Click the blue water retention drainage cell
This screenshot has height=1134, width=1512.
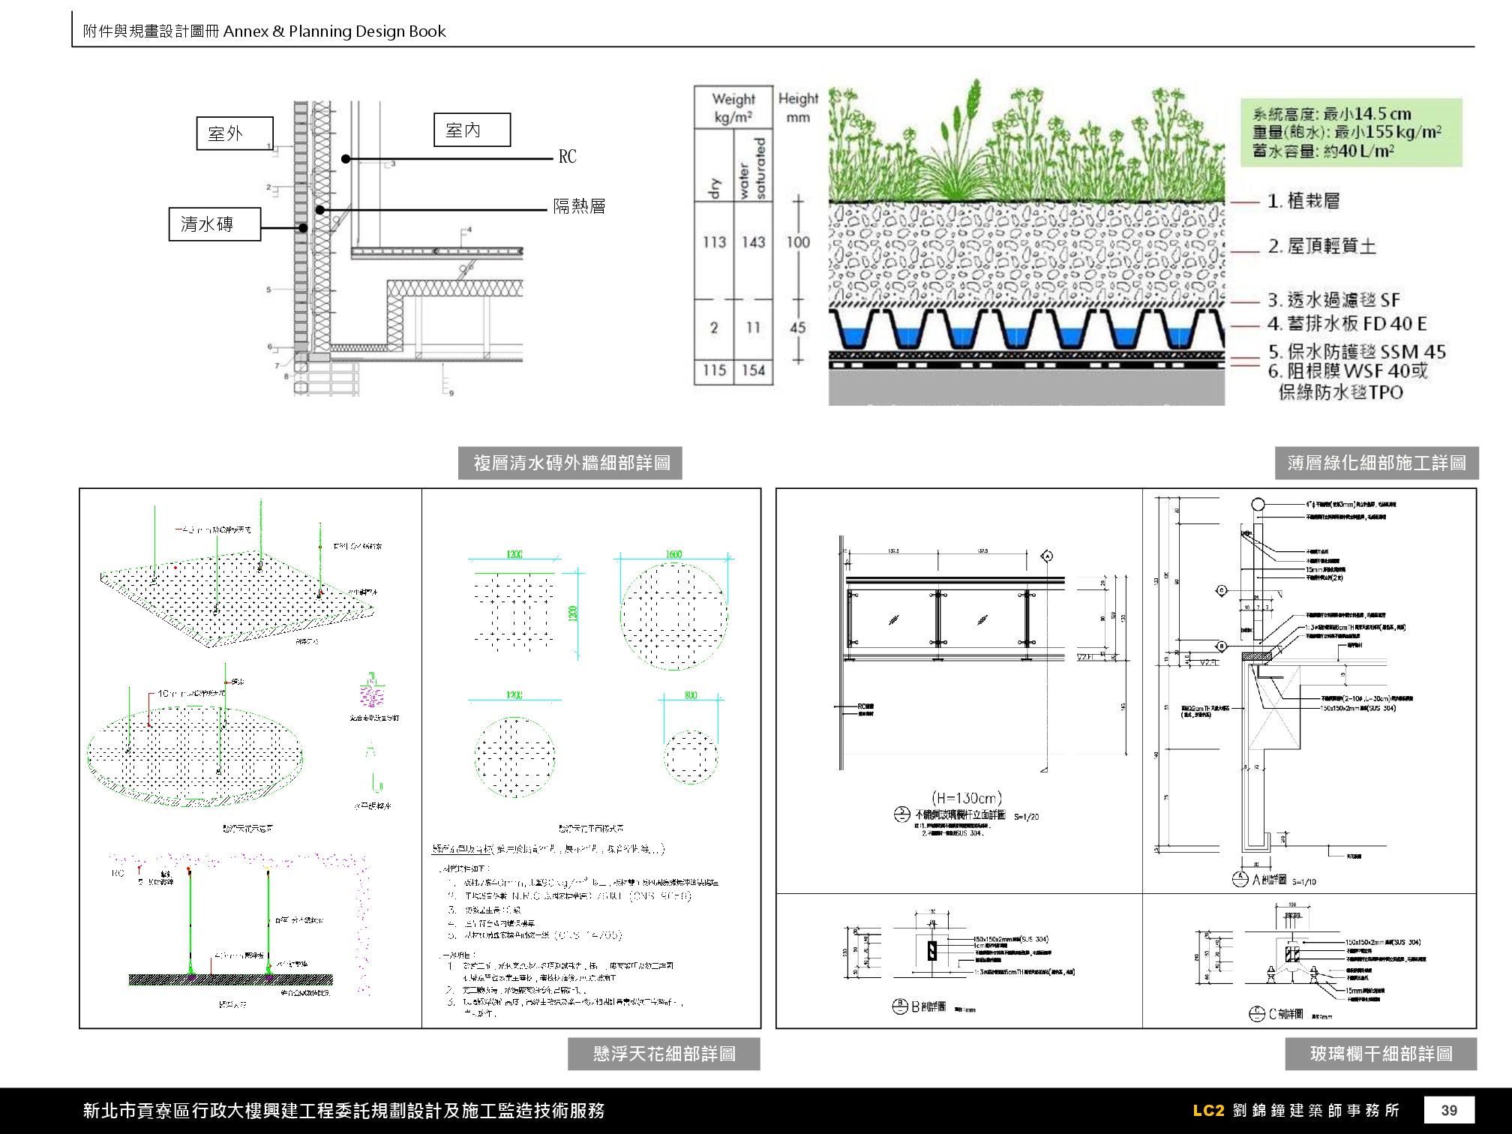point(853,336)
